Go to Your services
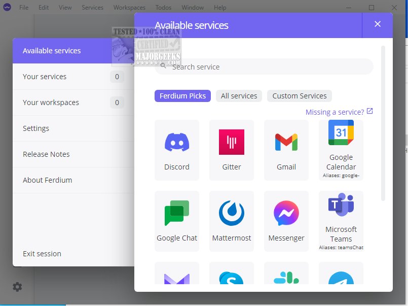This screenshot has width=408, height=306. (73, 77)
